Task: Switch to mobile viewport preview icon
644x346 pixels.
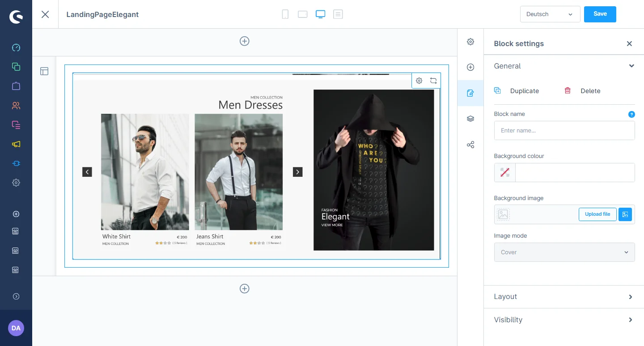Action: [285, 14]
